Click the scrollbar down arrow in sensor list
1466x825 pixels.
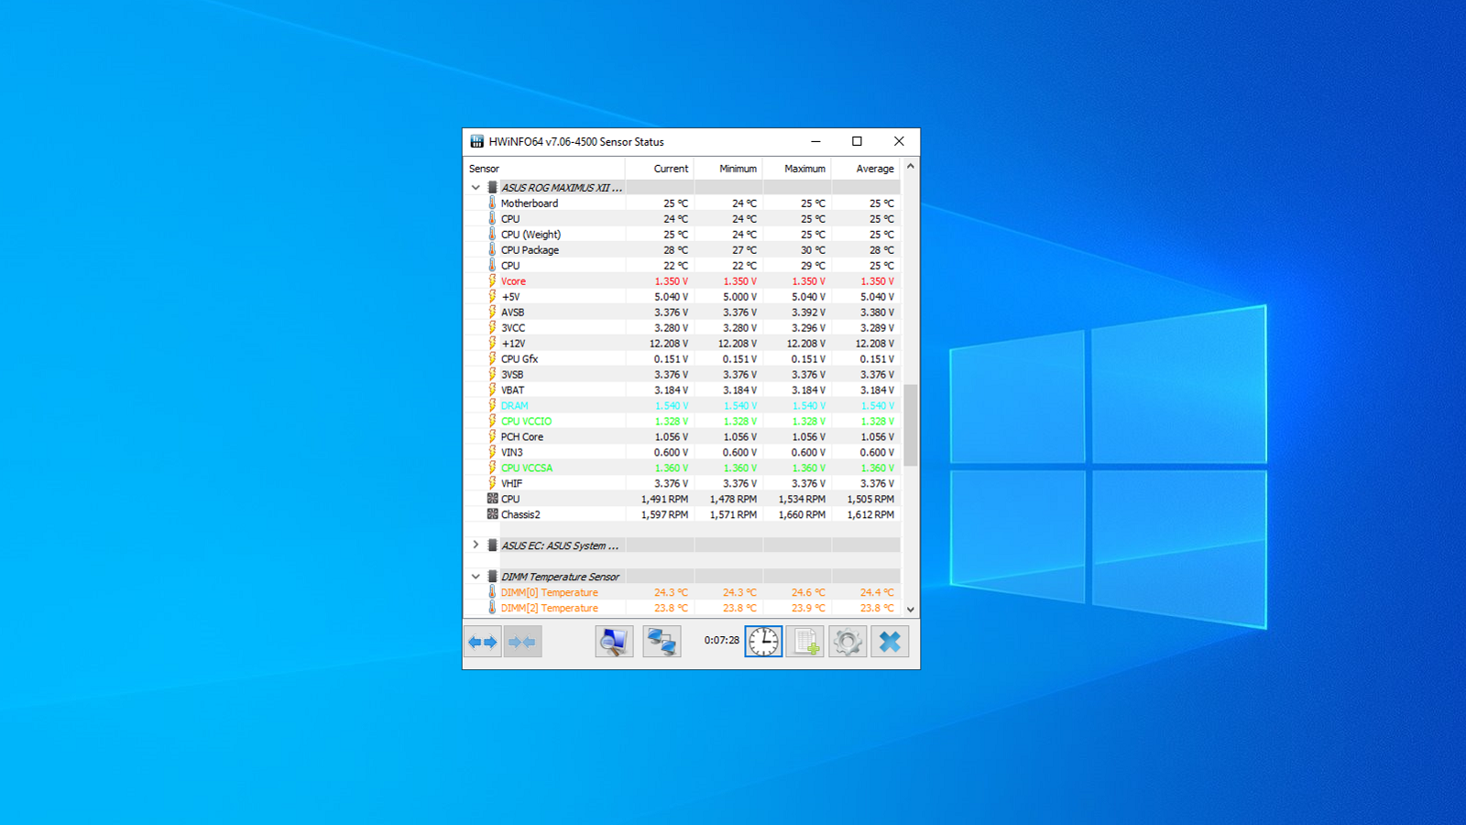click(911, 609)
